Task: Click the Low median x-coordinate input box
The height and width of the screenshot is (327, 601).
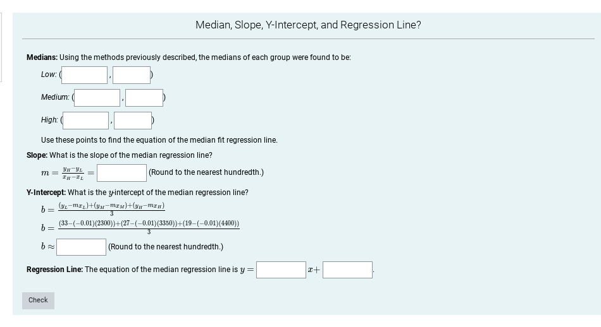Action: (85, 75)
